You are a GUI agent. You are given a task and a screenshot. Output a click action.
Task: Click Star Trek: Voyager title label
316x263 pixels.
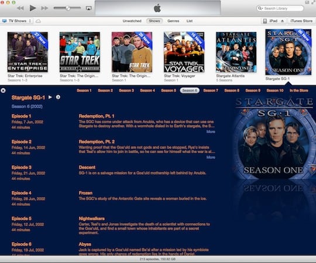(x=180, y=76)
